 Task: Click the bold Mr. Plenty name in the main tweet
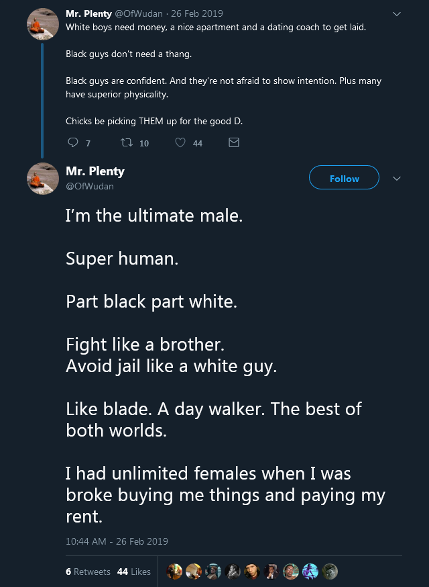point(95,171)
